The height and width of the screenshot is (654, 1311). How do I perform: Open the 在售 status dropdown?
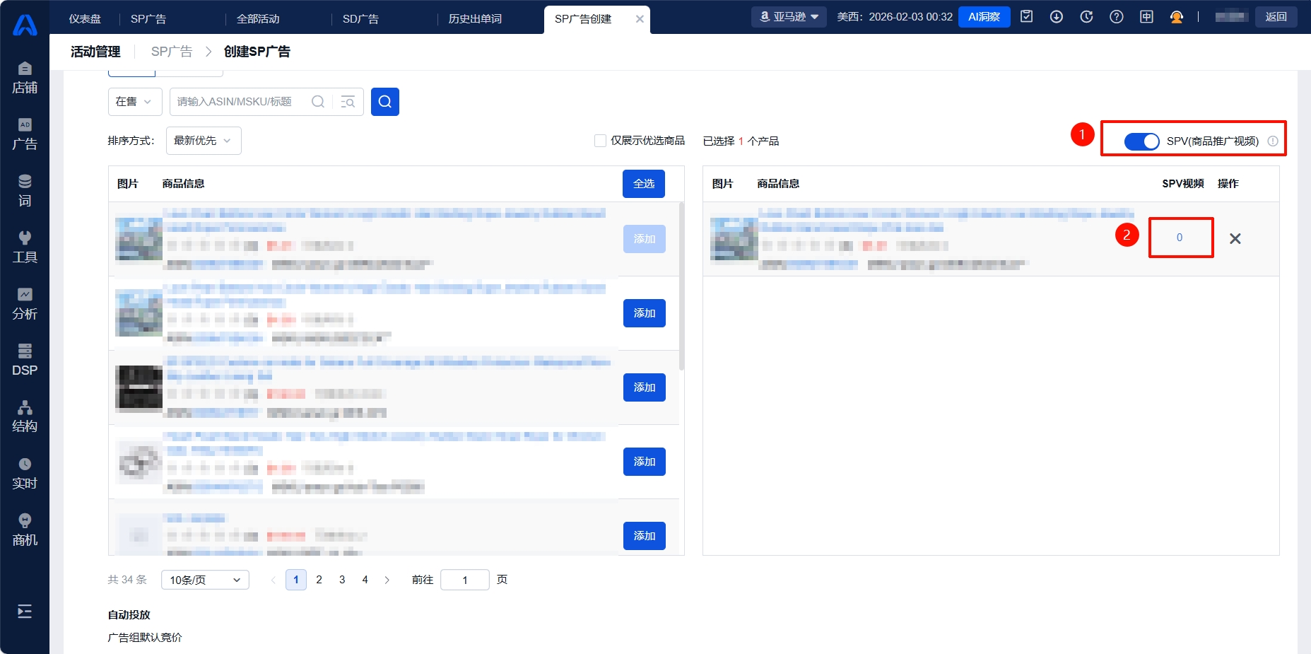[x=134, y=102]
